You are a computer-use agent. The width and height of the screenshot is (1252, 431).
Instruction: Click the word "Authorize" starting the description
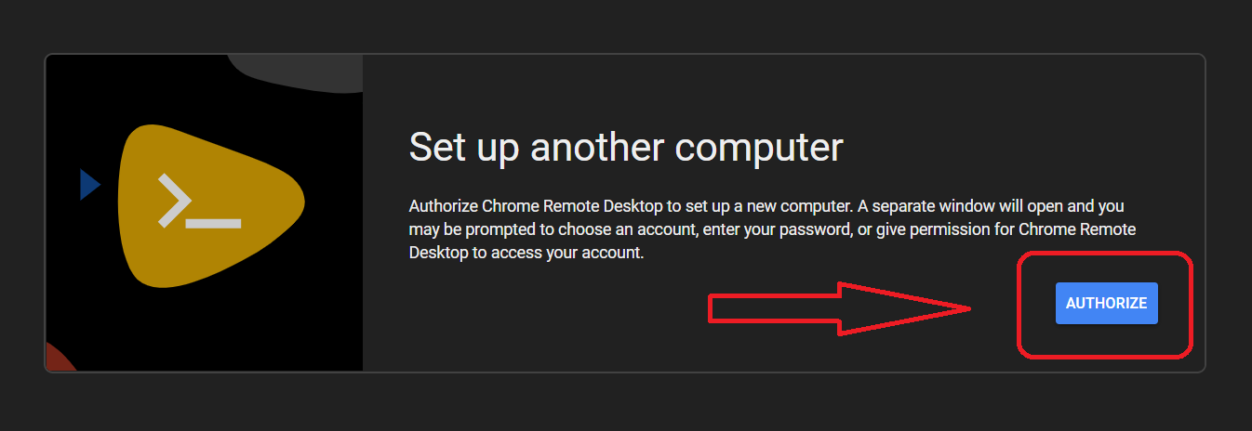coord(443,205)
